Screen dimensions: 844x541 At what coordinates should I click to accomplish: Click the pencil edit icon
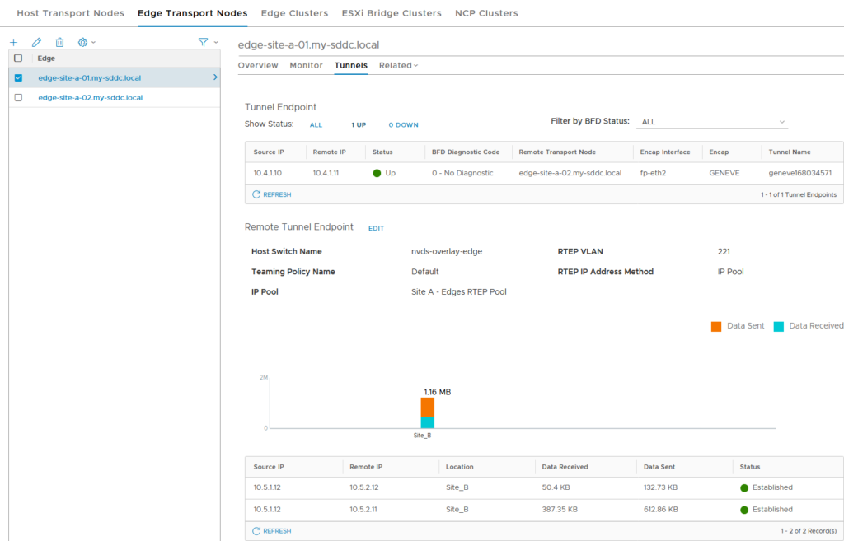(x=36, y=42)
